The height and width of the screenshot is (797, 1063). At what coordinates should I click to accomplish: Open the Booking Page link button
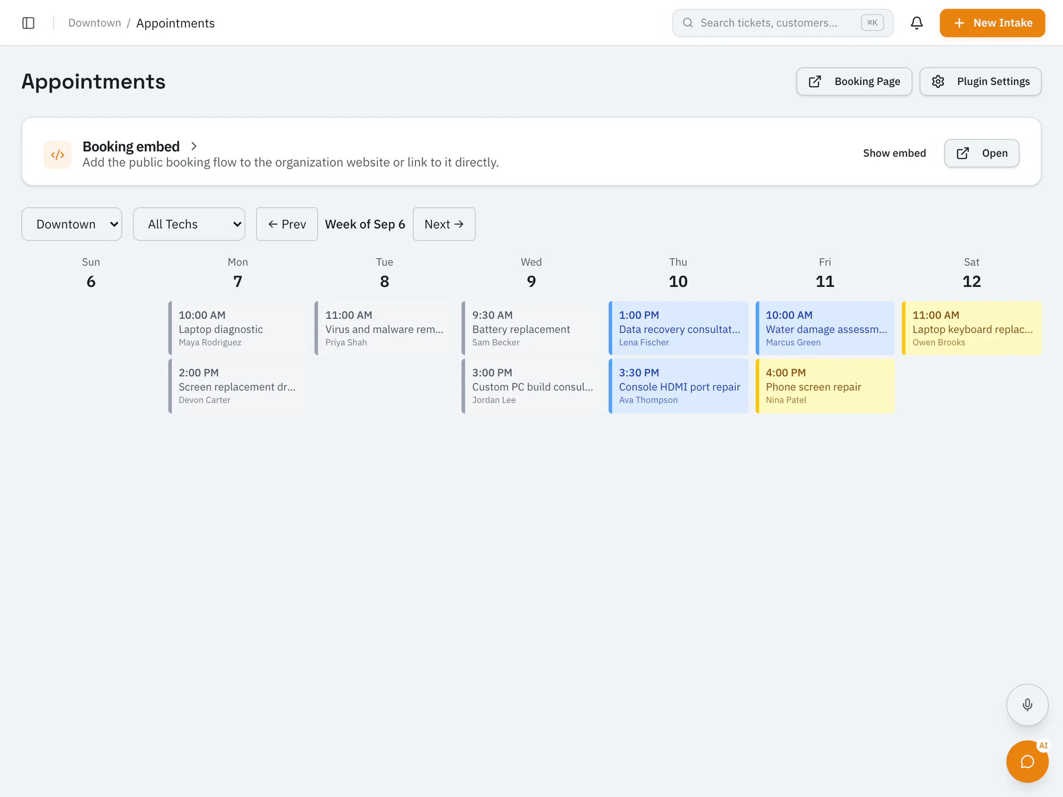pos(854,81)
